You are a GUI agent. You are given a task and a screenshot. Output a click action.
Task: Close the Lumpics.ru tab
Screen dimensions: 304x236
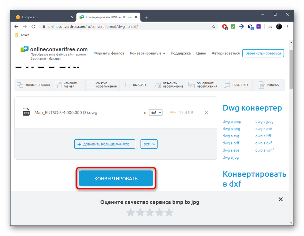[x=72, y=17]
